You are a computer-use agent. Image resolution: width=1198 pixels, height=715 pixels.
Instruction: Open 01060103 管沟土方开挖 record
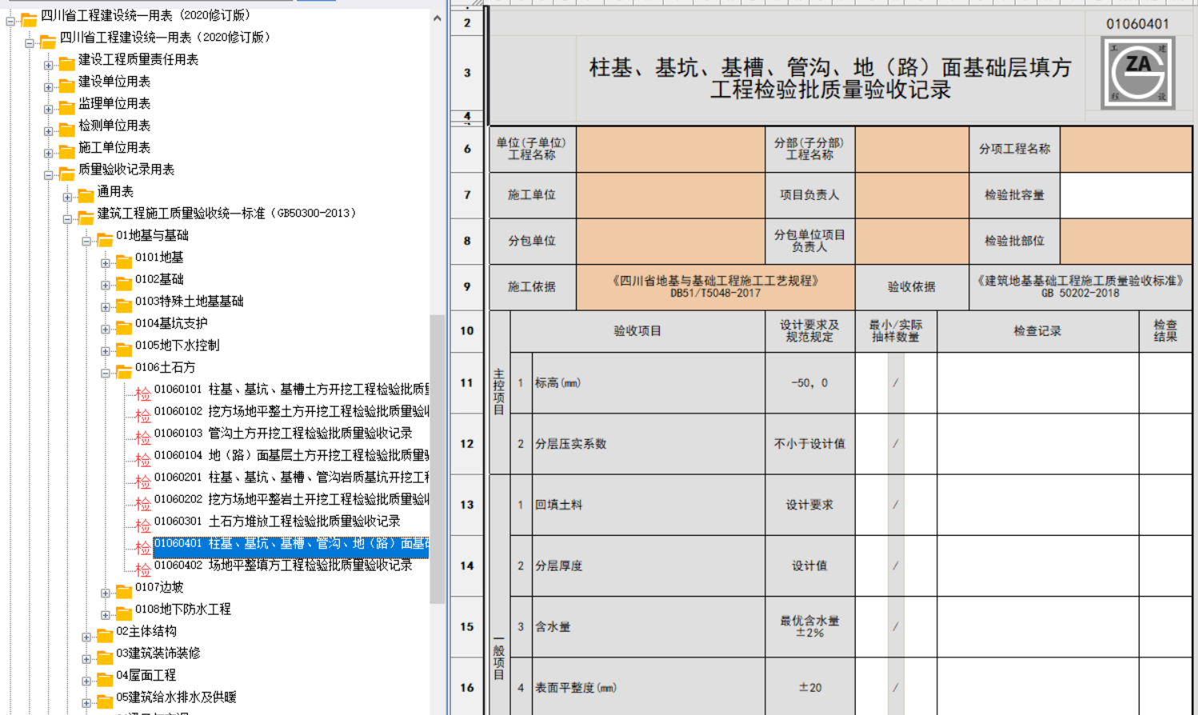[283, 433]
